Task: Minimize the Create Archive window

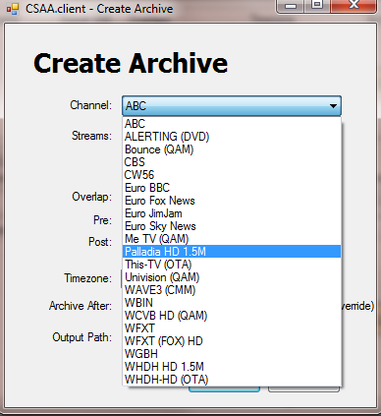Action: coord(291,6)
